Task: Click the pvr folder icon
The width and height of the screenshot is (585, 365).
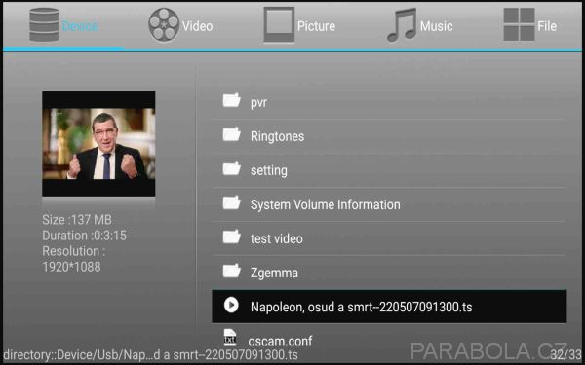Action: click(x=232, y=100)
